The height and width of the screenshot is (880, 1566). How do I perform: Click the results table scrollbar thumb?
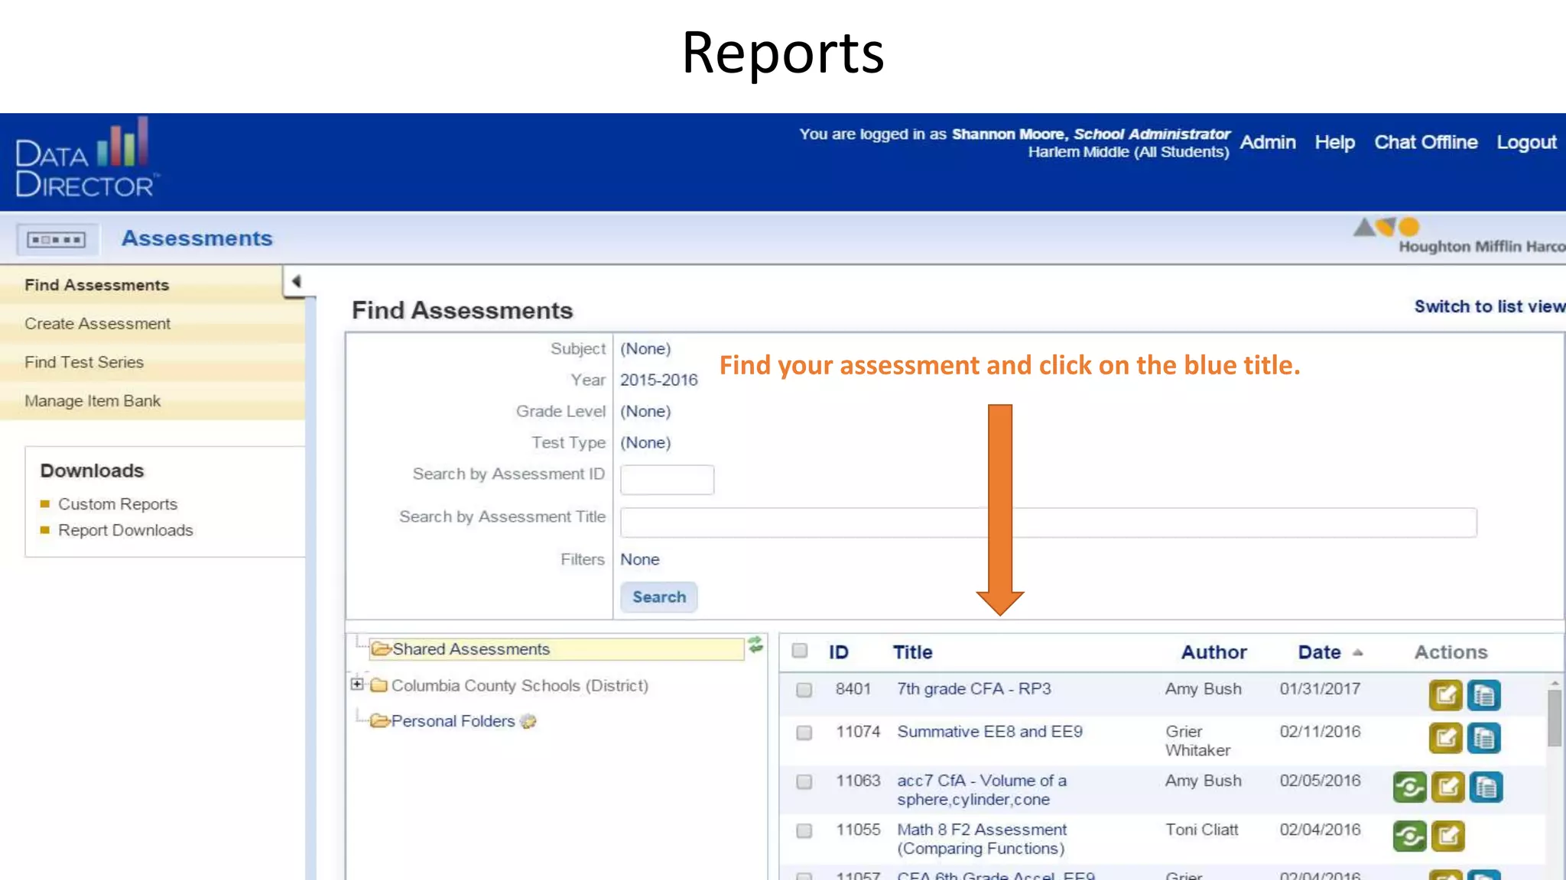(1555, 718)
